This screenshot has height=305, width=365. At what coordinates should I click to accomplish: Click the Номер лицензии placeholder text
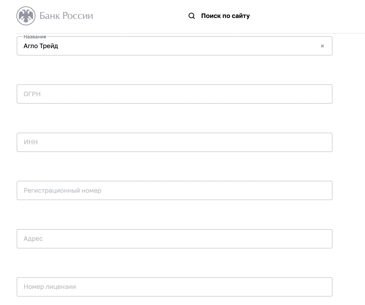coord(50,287)
